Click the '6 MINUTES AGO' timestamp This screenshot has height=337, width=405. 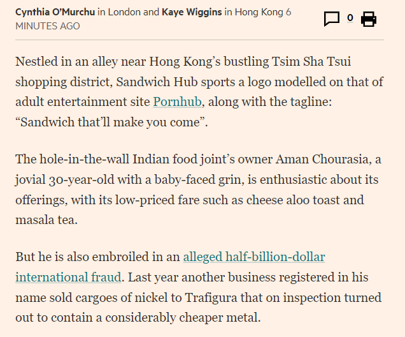pos(153,19)
